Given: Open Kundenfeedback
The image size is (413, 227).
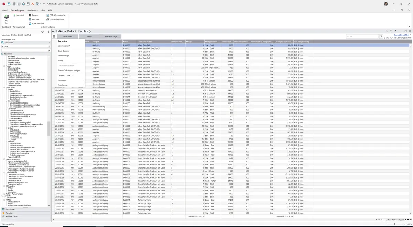Looking at the screenshot, I should coord(55,19).
